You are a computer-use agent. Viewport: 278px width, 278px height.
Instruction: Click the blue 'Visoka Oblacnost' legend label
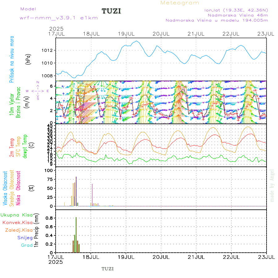click(x=5, y=188)
